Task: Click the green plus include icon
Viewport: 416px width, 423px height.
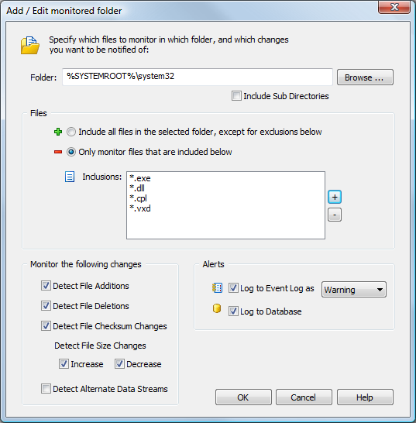Action: coord(58,132)
